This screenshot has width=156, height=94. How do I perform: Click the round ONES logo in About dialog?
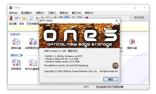115,66
